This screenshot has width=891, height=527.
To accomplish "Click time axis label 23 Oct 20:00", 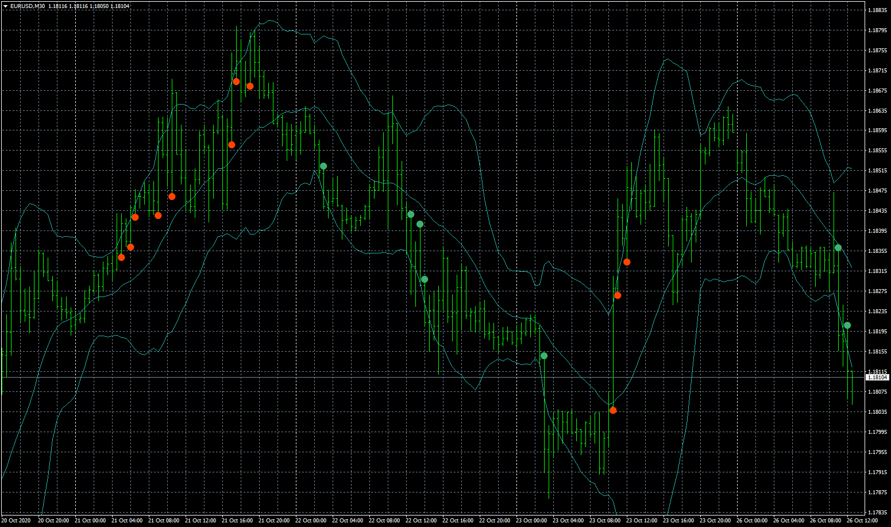I will pos(715,521).
